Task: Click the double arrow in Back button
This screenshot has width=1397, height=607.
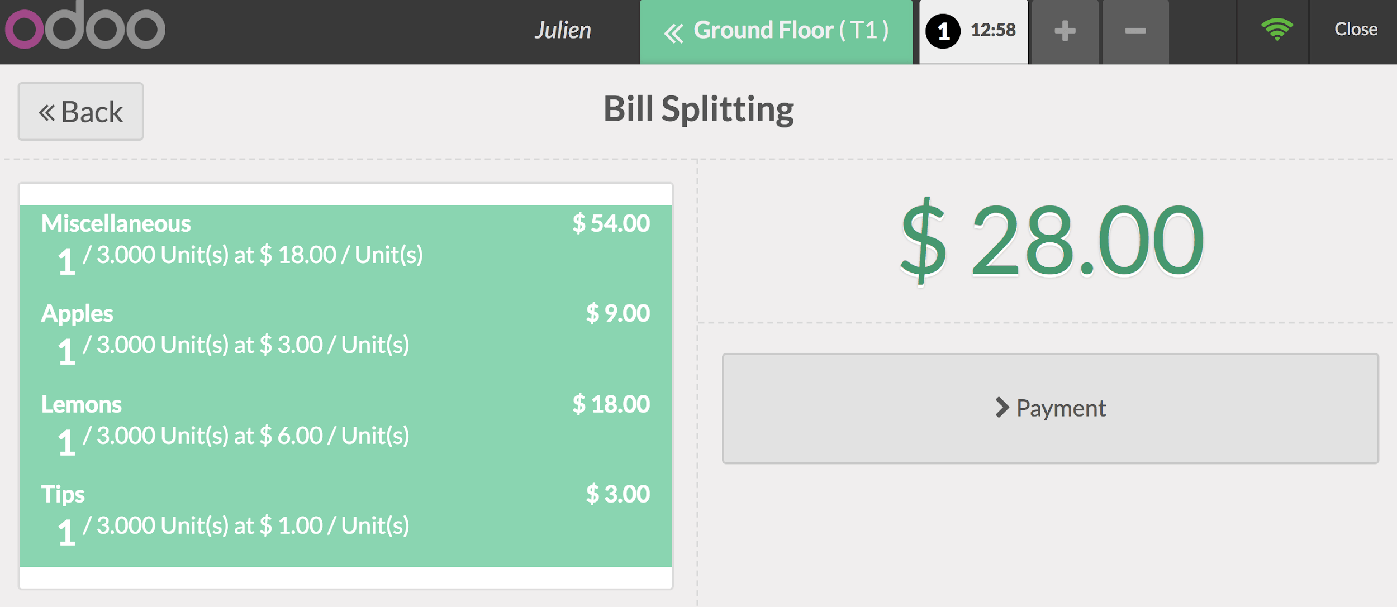Action: point(47,113)
